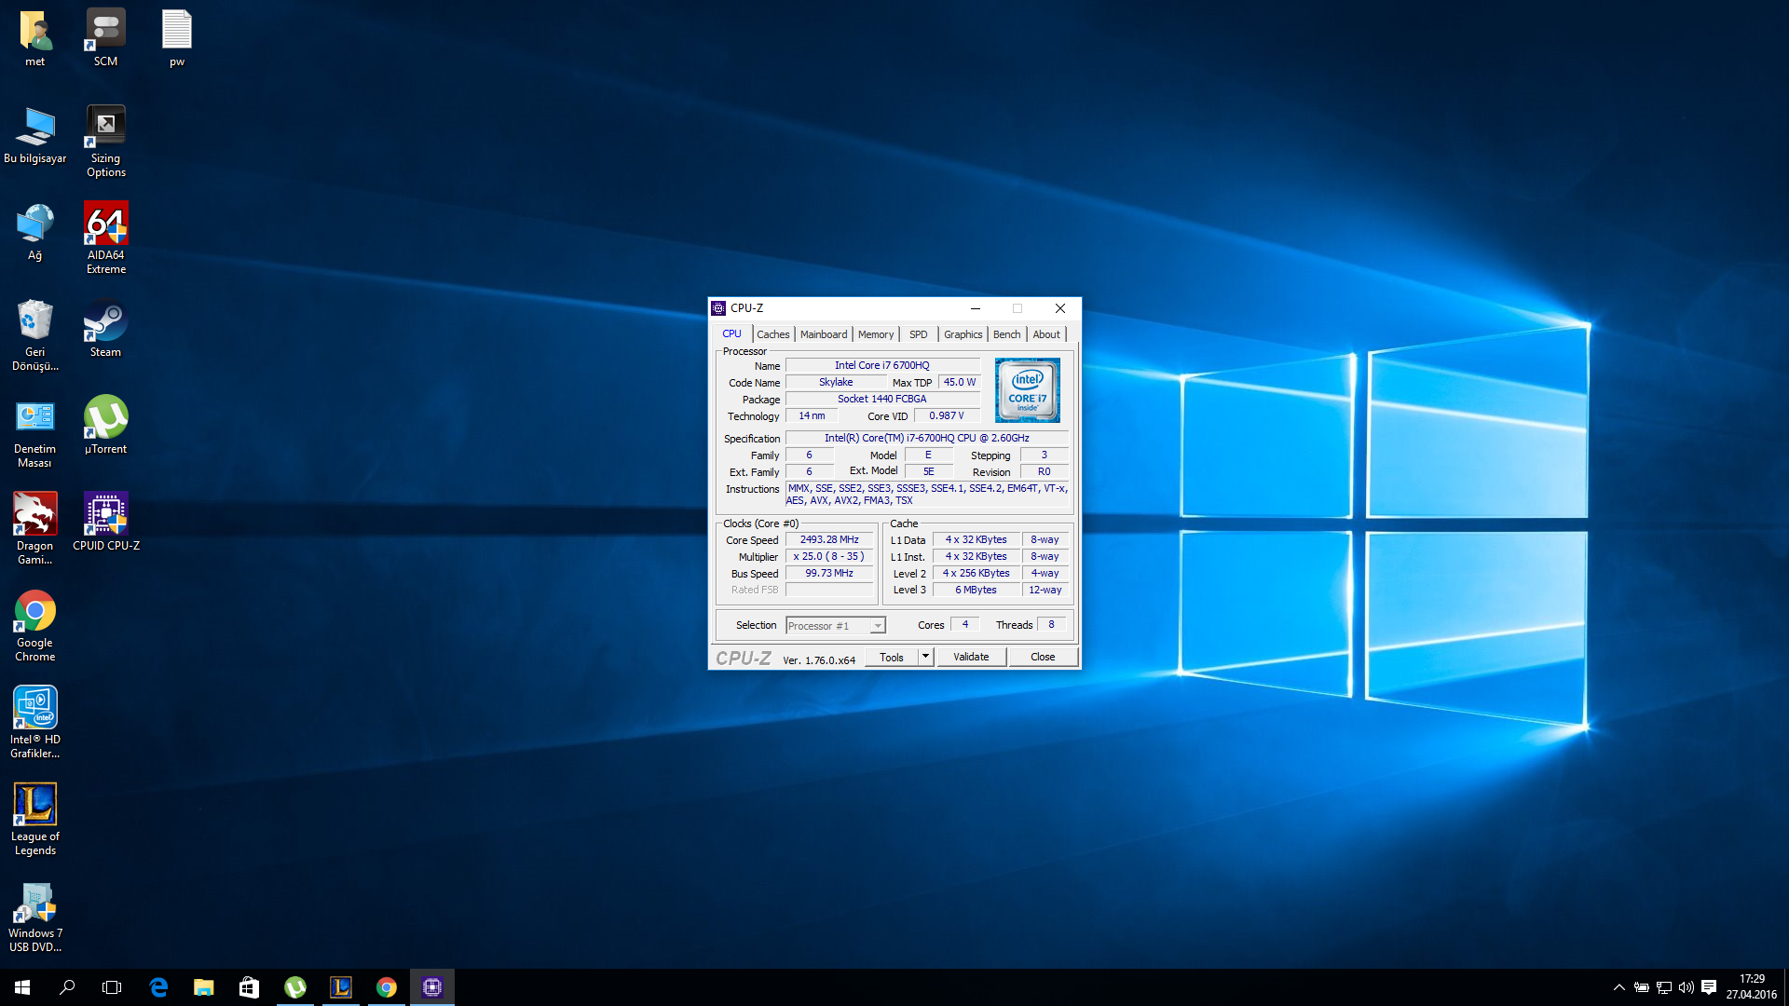Click the µTorrent desktop icon
The image size is (1789, 1006).
(x=105, y=425)
